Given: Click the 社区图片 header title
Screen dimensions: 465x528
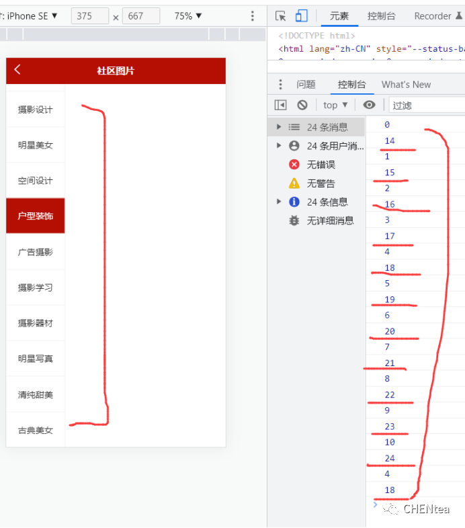Looking at the screenshot, I should pos(116,71).
